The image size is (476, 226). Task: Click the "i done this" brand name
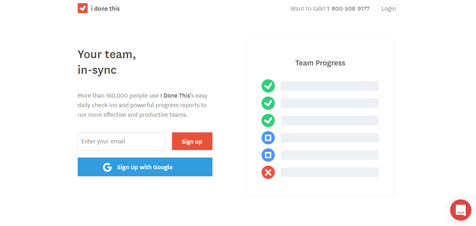[x=105, y=9]
